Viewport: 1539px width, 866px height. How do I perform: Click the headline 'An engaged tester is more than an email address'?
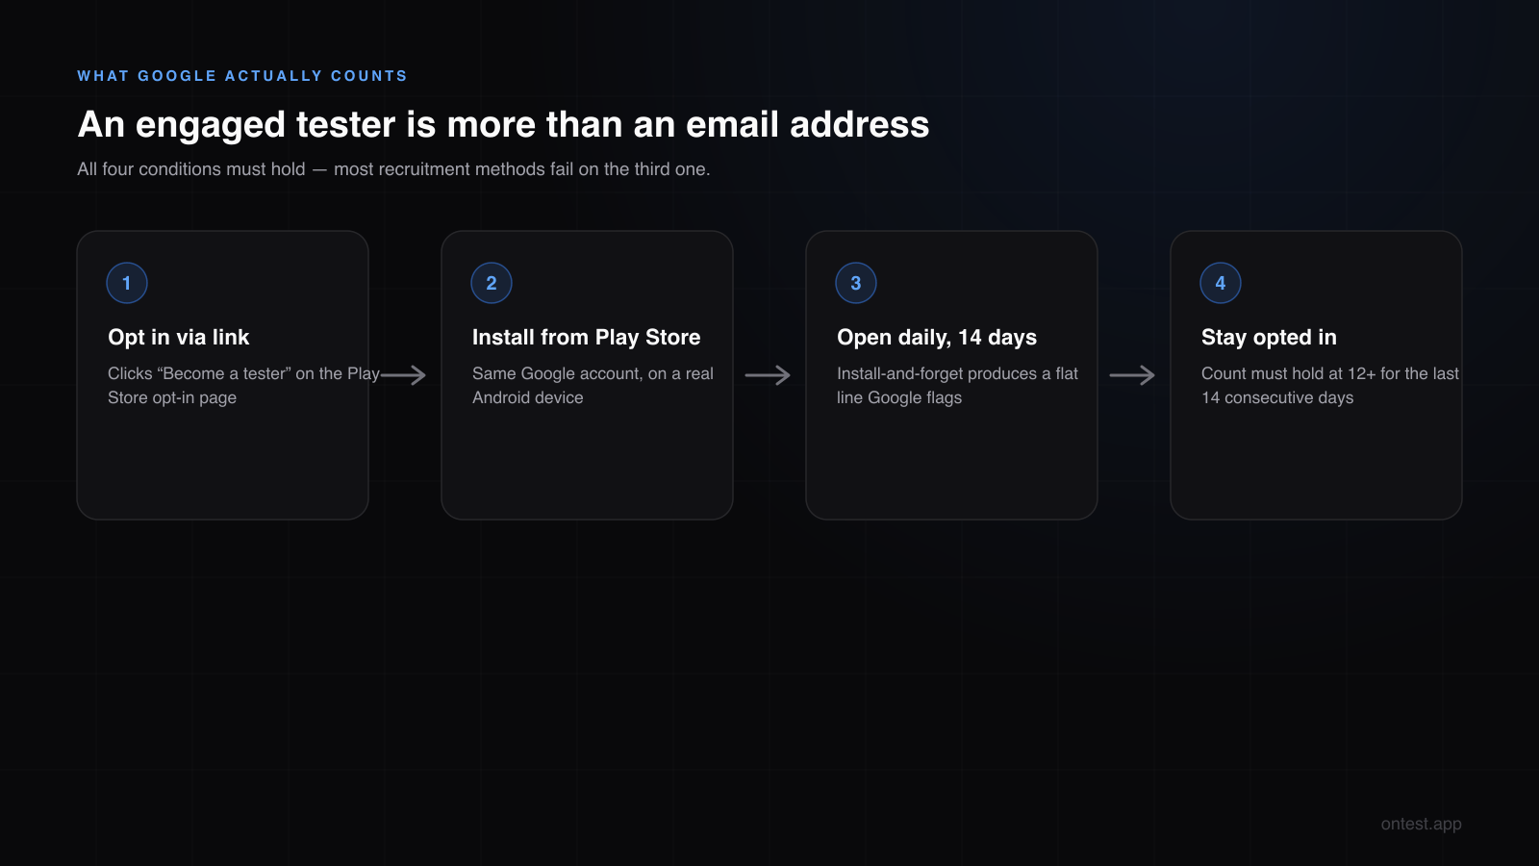503,124
